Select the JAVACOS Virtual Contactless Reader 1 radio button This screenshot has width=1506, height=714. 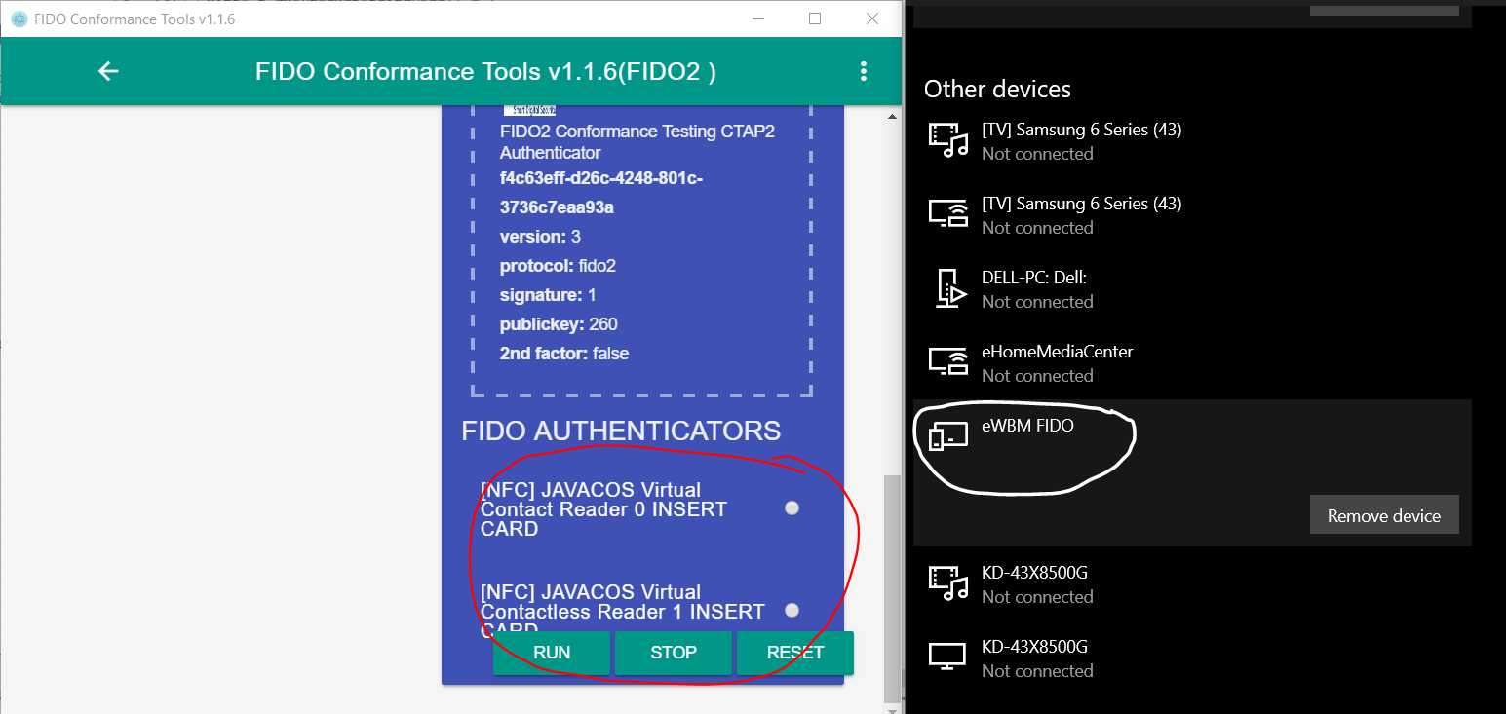pyautogui.click(x=792, y=610)
